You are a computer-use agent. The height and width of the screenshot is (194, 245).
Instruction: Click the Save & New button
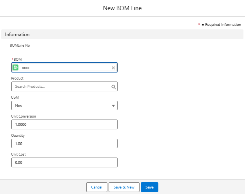[124, 187]
